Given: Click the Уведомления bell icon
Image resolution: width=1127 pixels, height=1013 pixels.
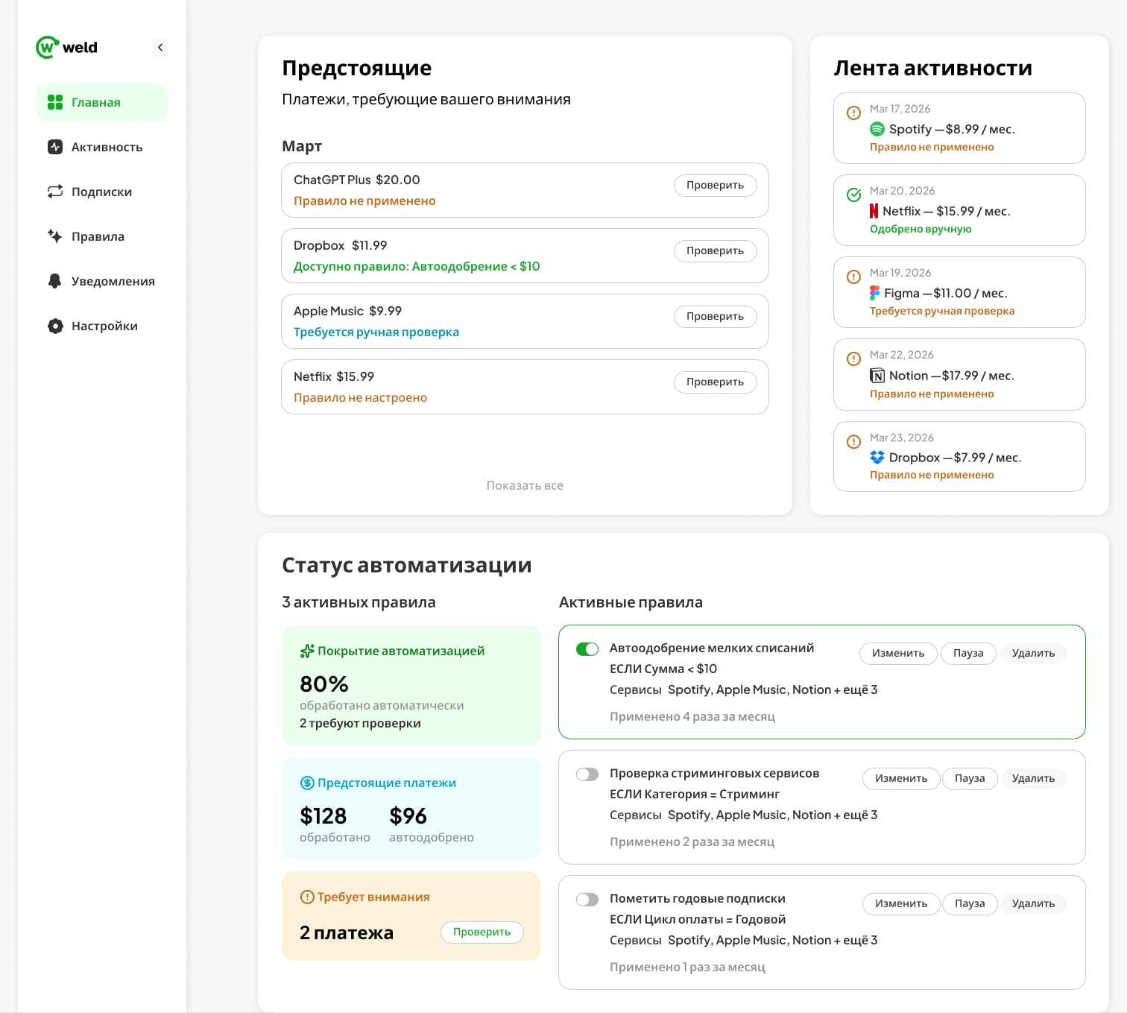Looking at the screenshot, I should (x=55, y=281).
